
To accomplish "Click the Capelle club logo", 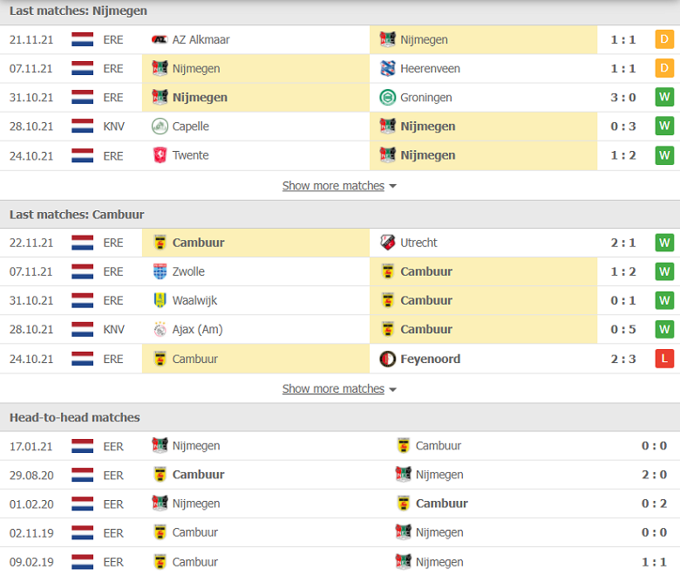I will pos(160,127).
